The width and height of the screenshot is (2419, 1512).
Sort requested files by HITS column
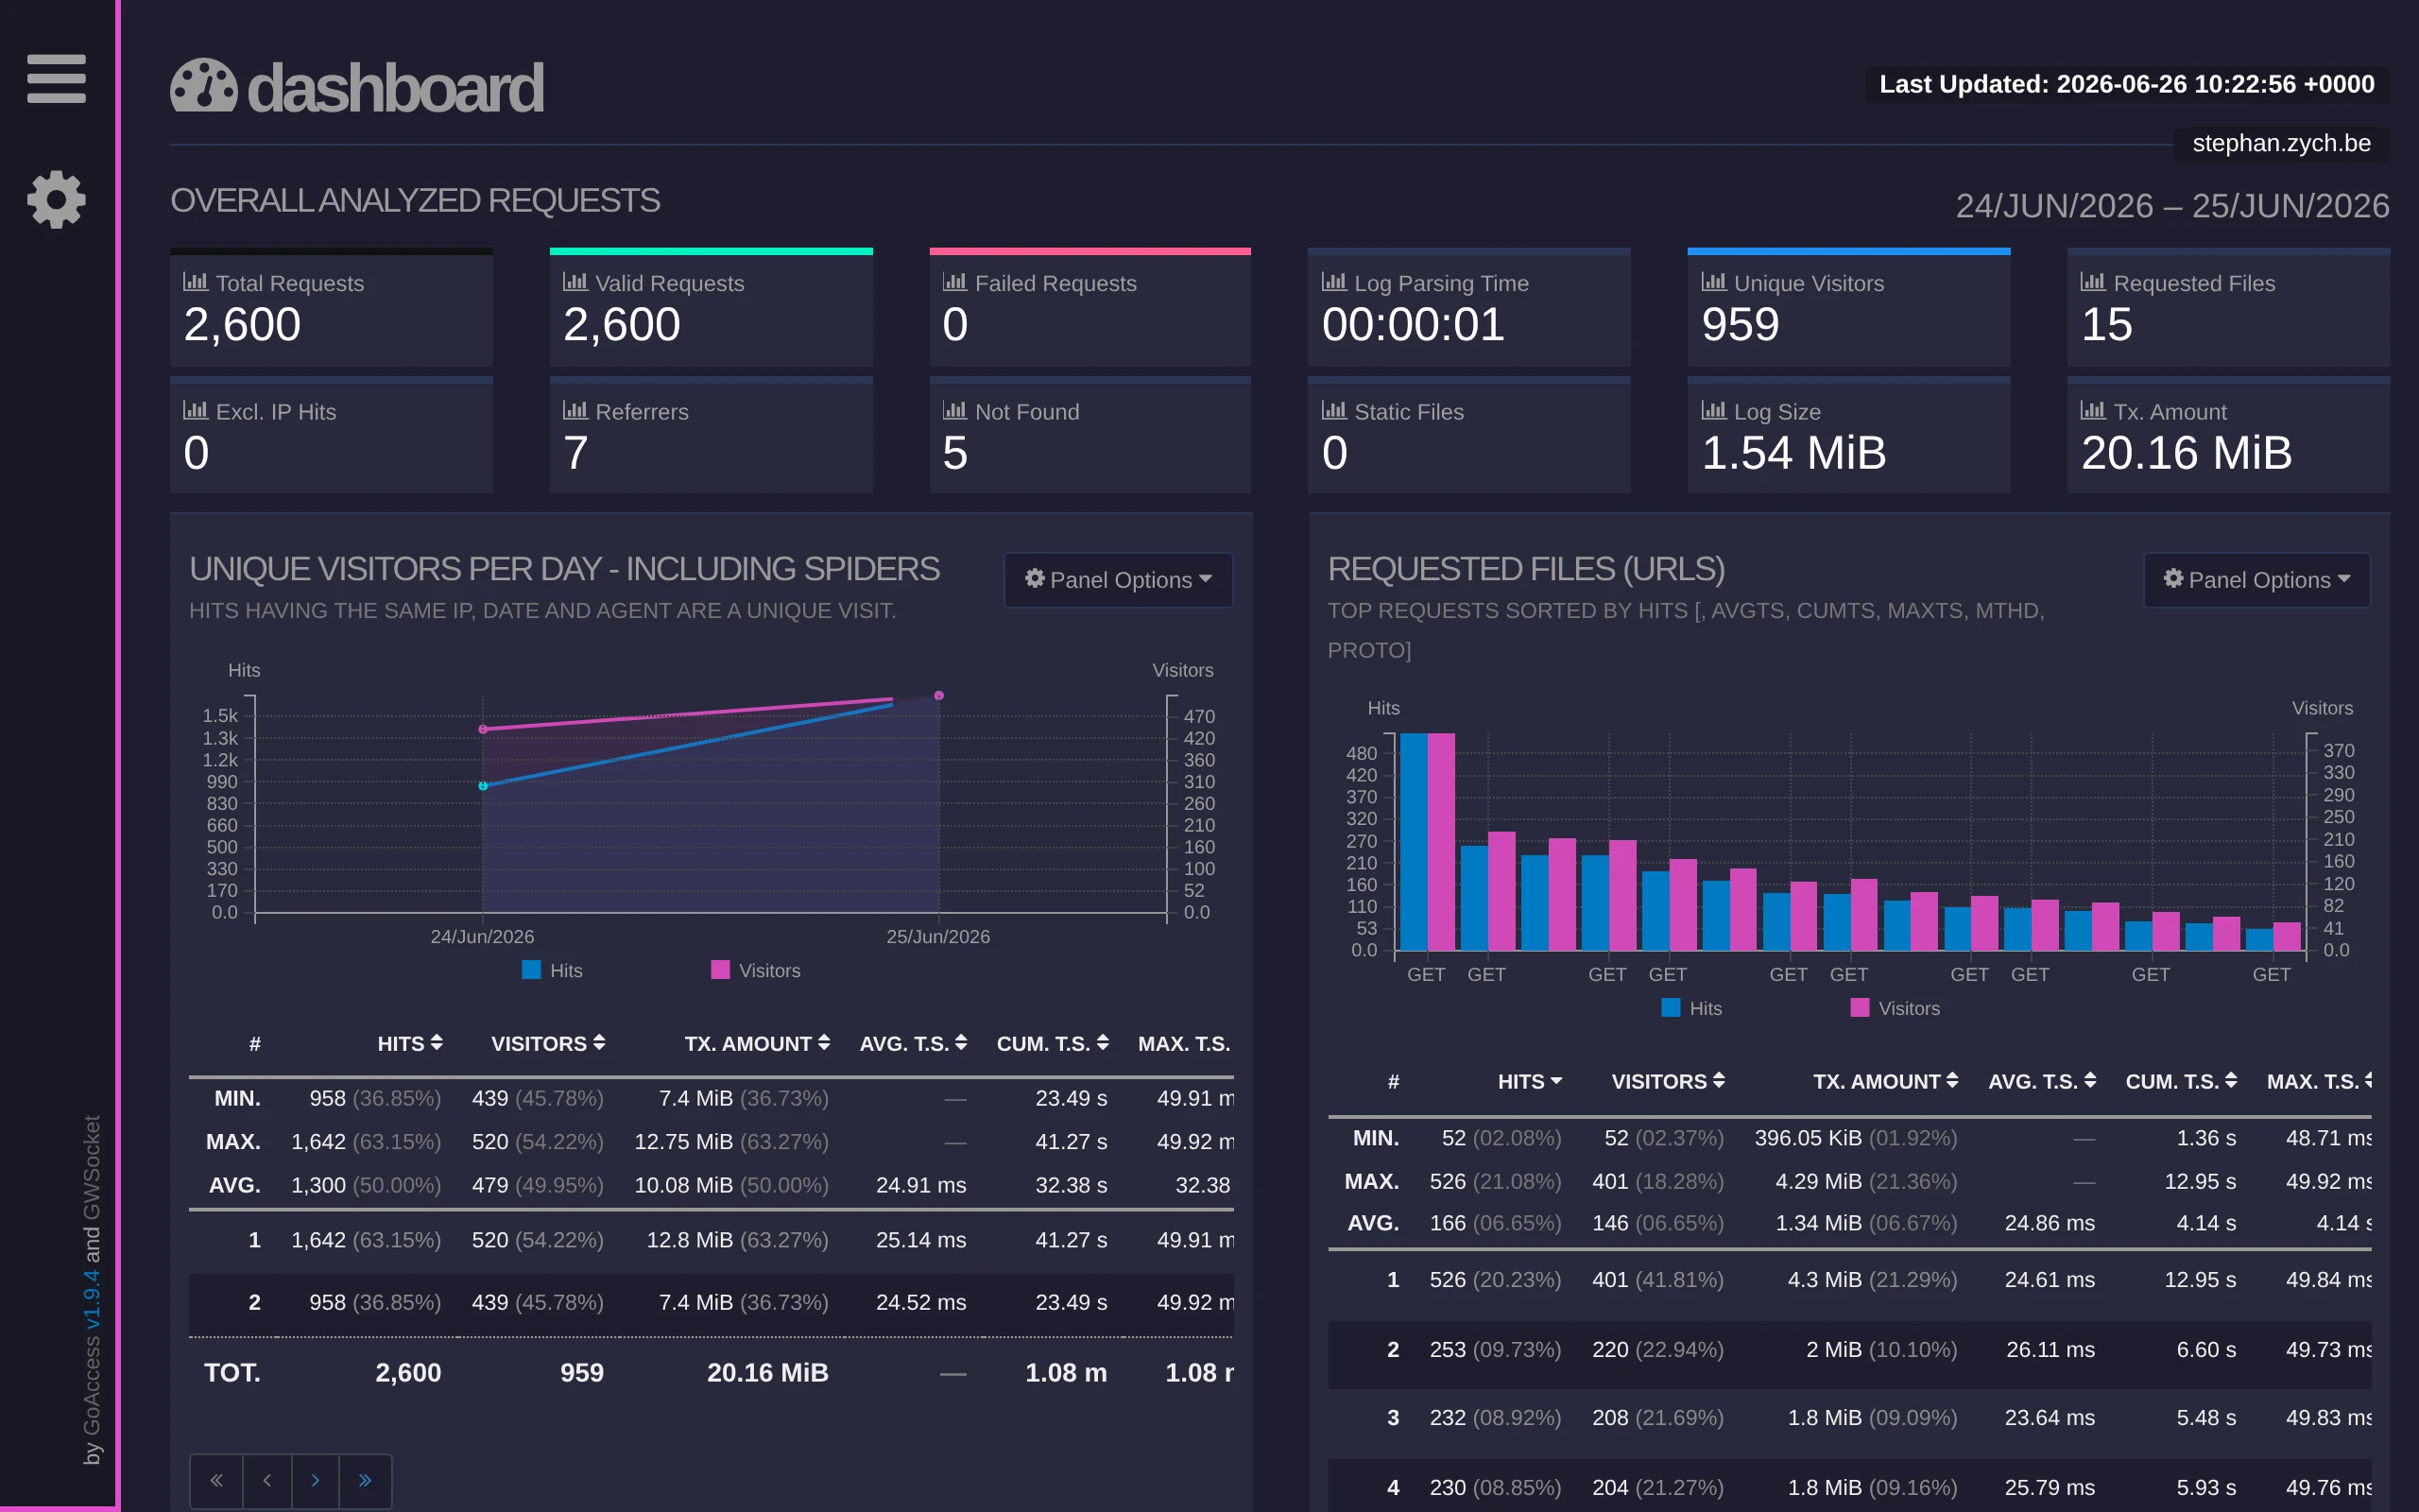point(1530,1081)
